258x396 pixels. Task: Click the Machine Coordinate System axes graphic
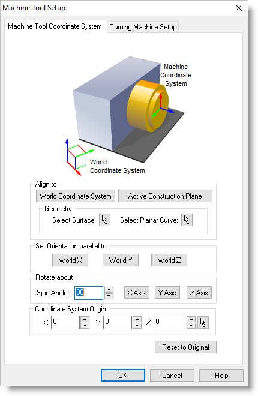(x=162, y=106)
